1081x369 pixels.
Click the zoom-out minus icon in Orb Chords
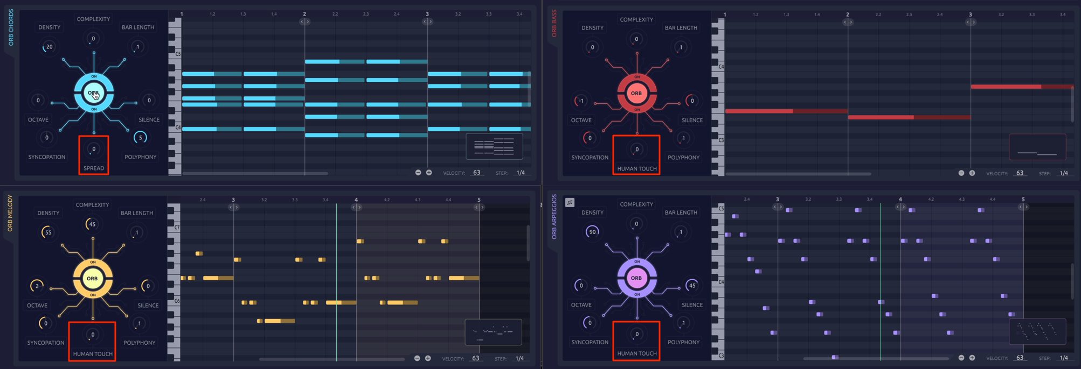coord(418,173)
